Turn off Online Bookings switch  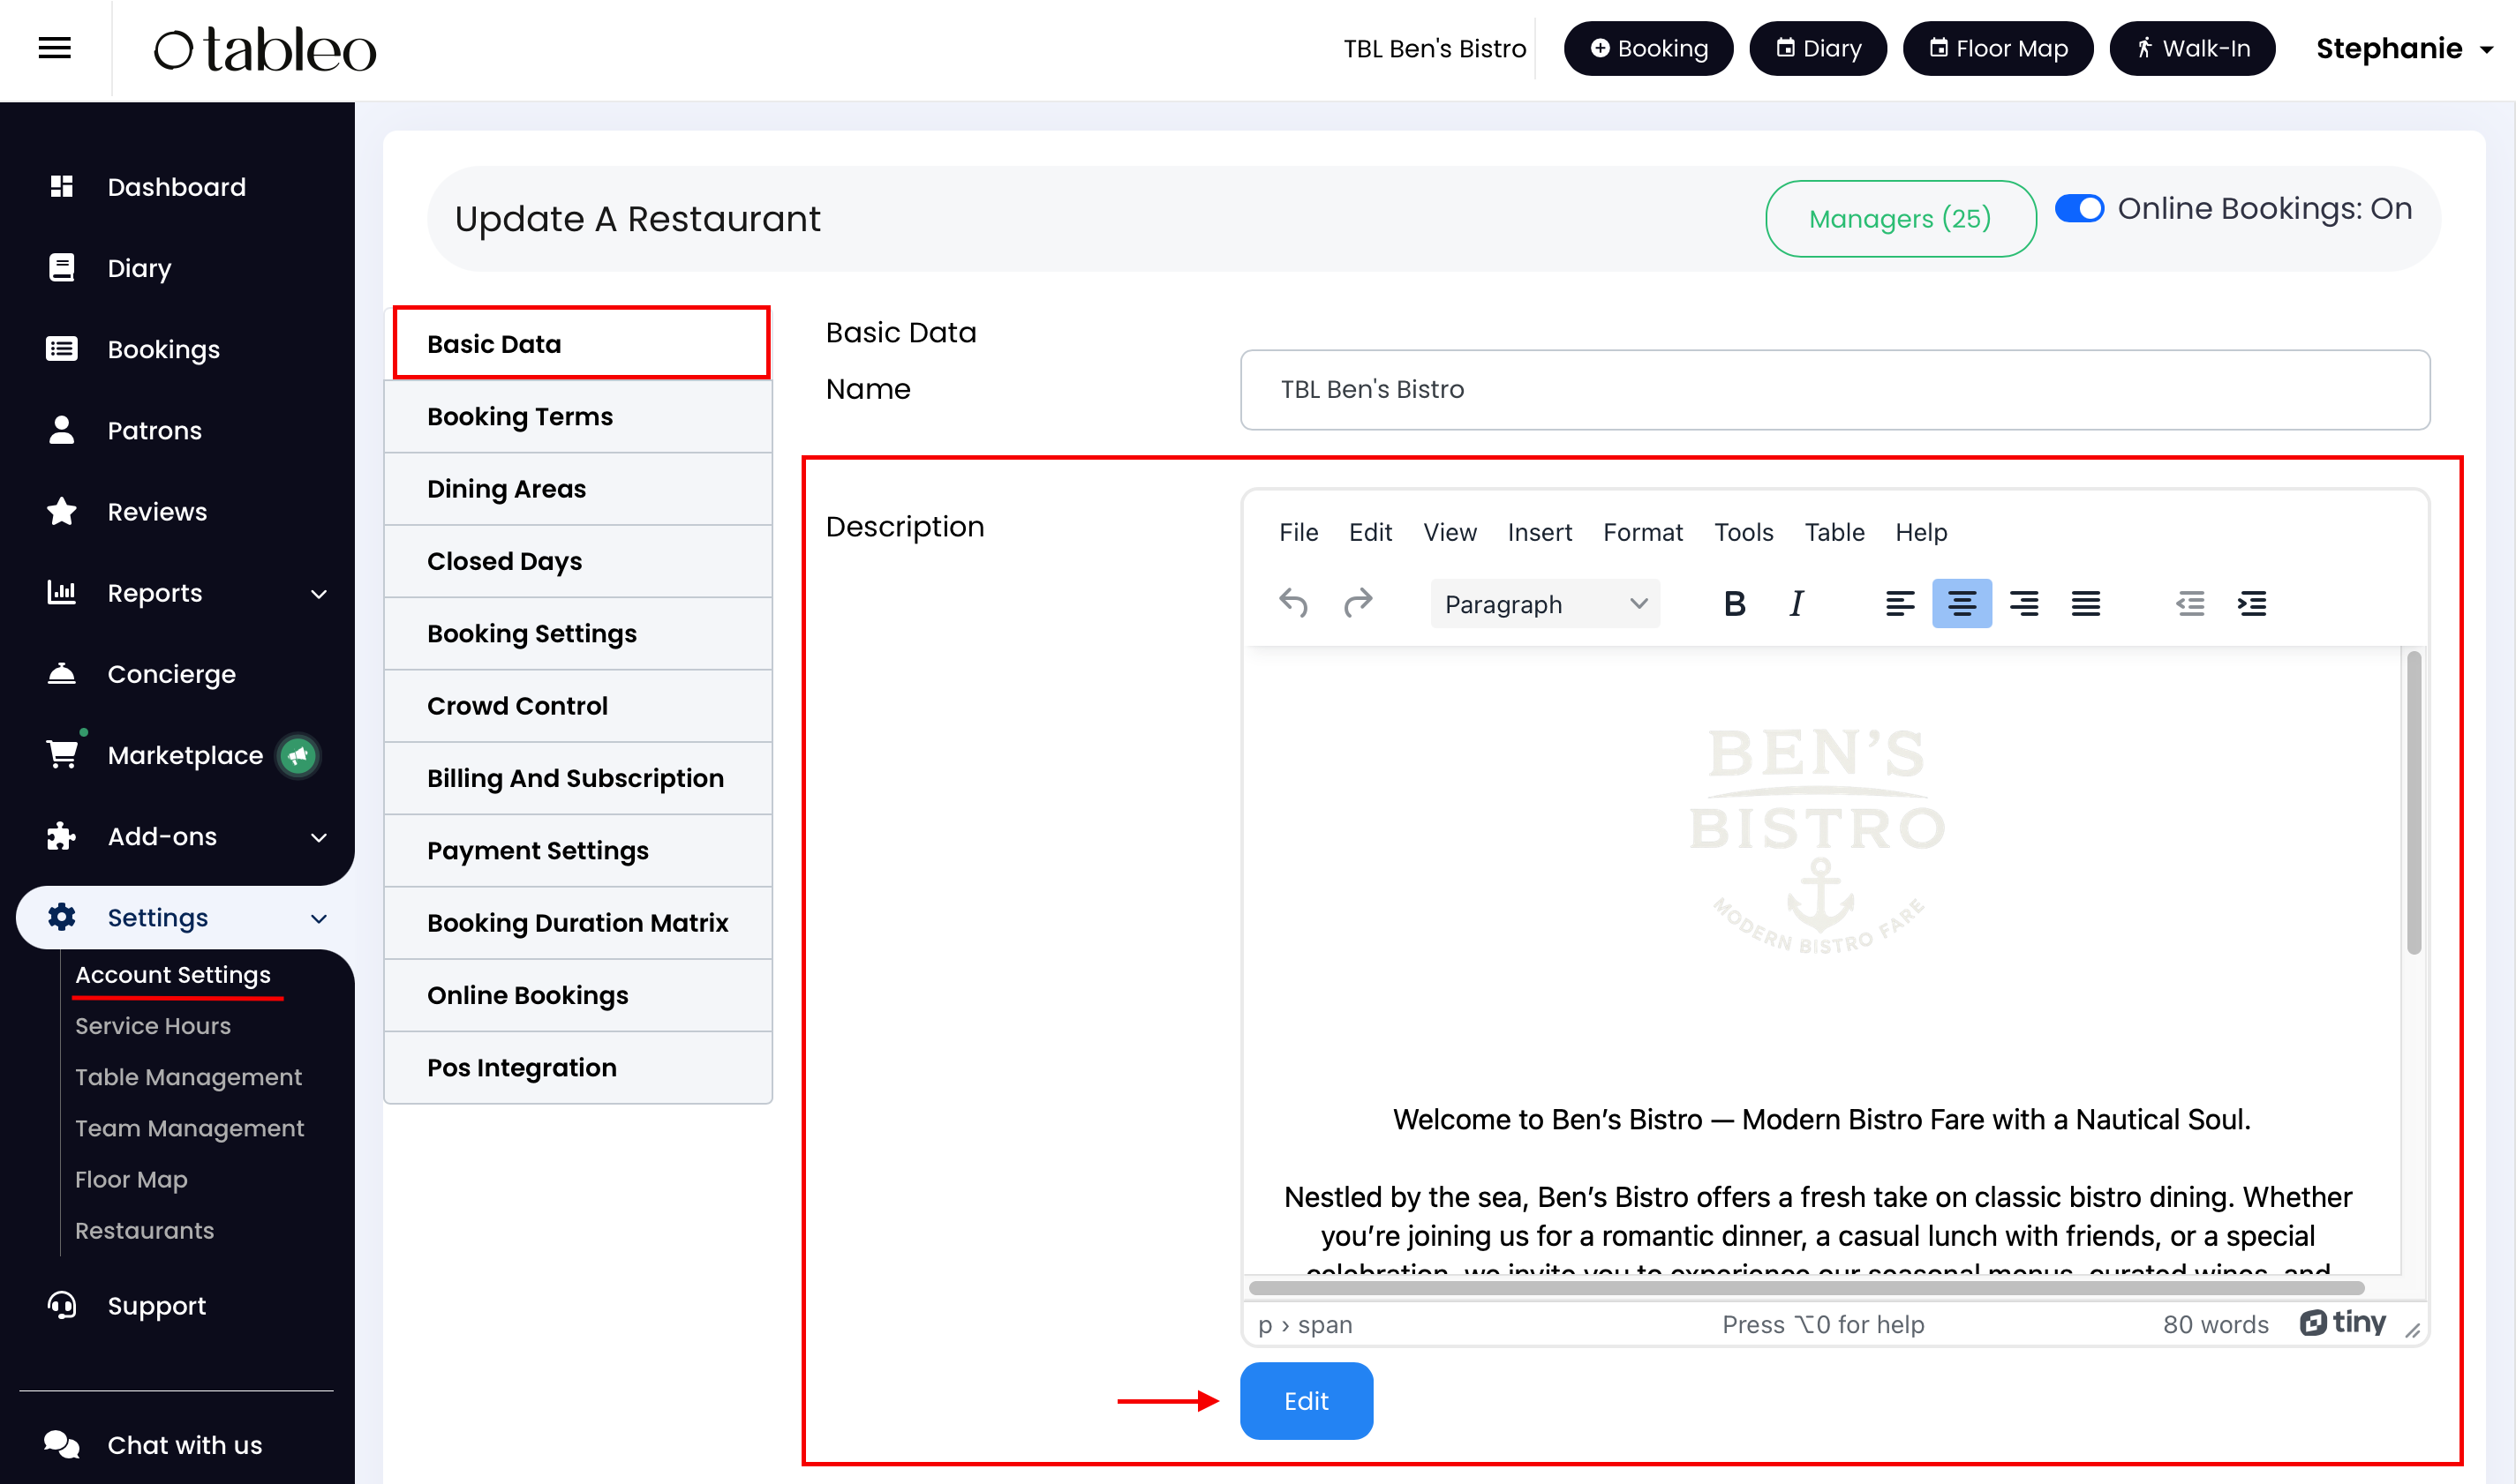[x=2079, y=208]
